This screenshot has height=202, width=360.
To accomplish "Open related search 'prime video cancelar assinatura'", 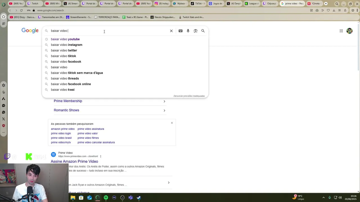I will [96, 143].
